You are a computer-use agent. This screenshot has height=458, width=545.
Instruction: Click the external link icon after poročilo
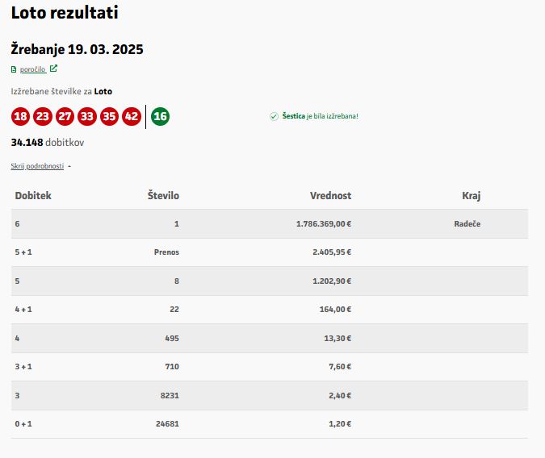click(53, 69)
